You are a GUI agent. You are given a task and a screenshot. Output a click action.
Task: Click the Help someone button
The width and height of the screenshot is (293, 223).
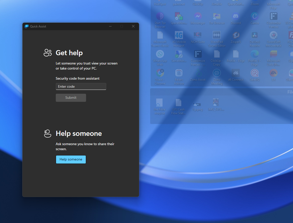pyautogui.click(x=71, y=160)
